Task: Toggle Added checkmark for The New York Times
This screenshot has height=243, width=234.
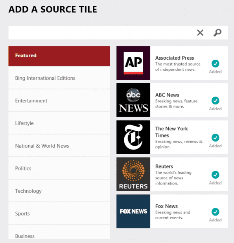Action: click(x=215, y=138)
